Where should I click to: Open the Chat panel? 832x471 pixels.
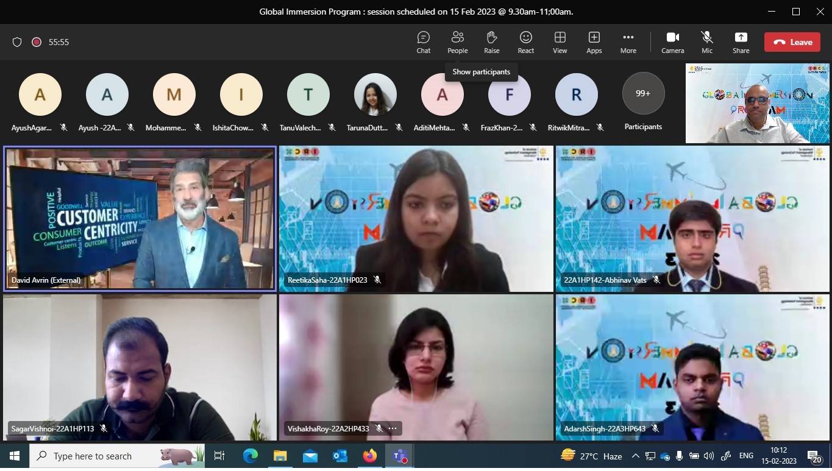[424, 42]
